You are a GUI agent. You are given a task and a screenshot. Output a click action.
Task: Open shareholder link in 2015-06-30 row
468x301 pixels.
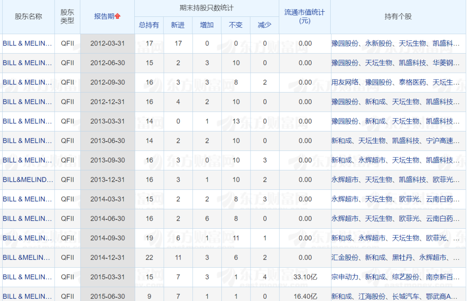tap(27, 297)
